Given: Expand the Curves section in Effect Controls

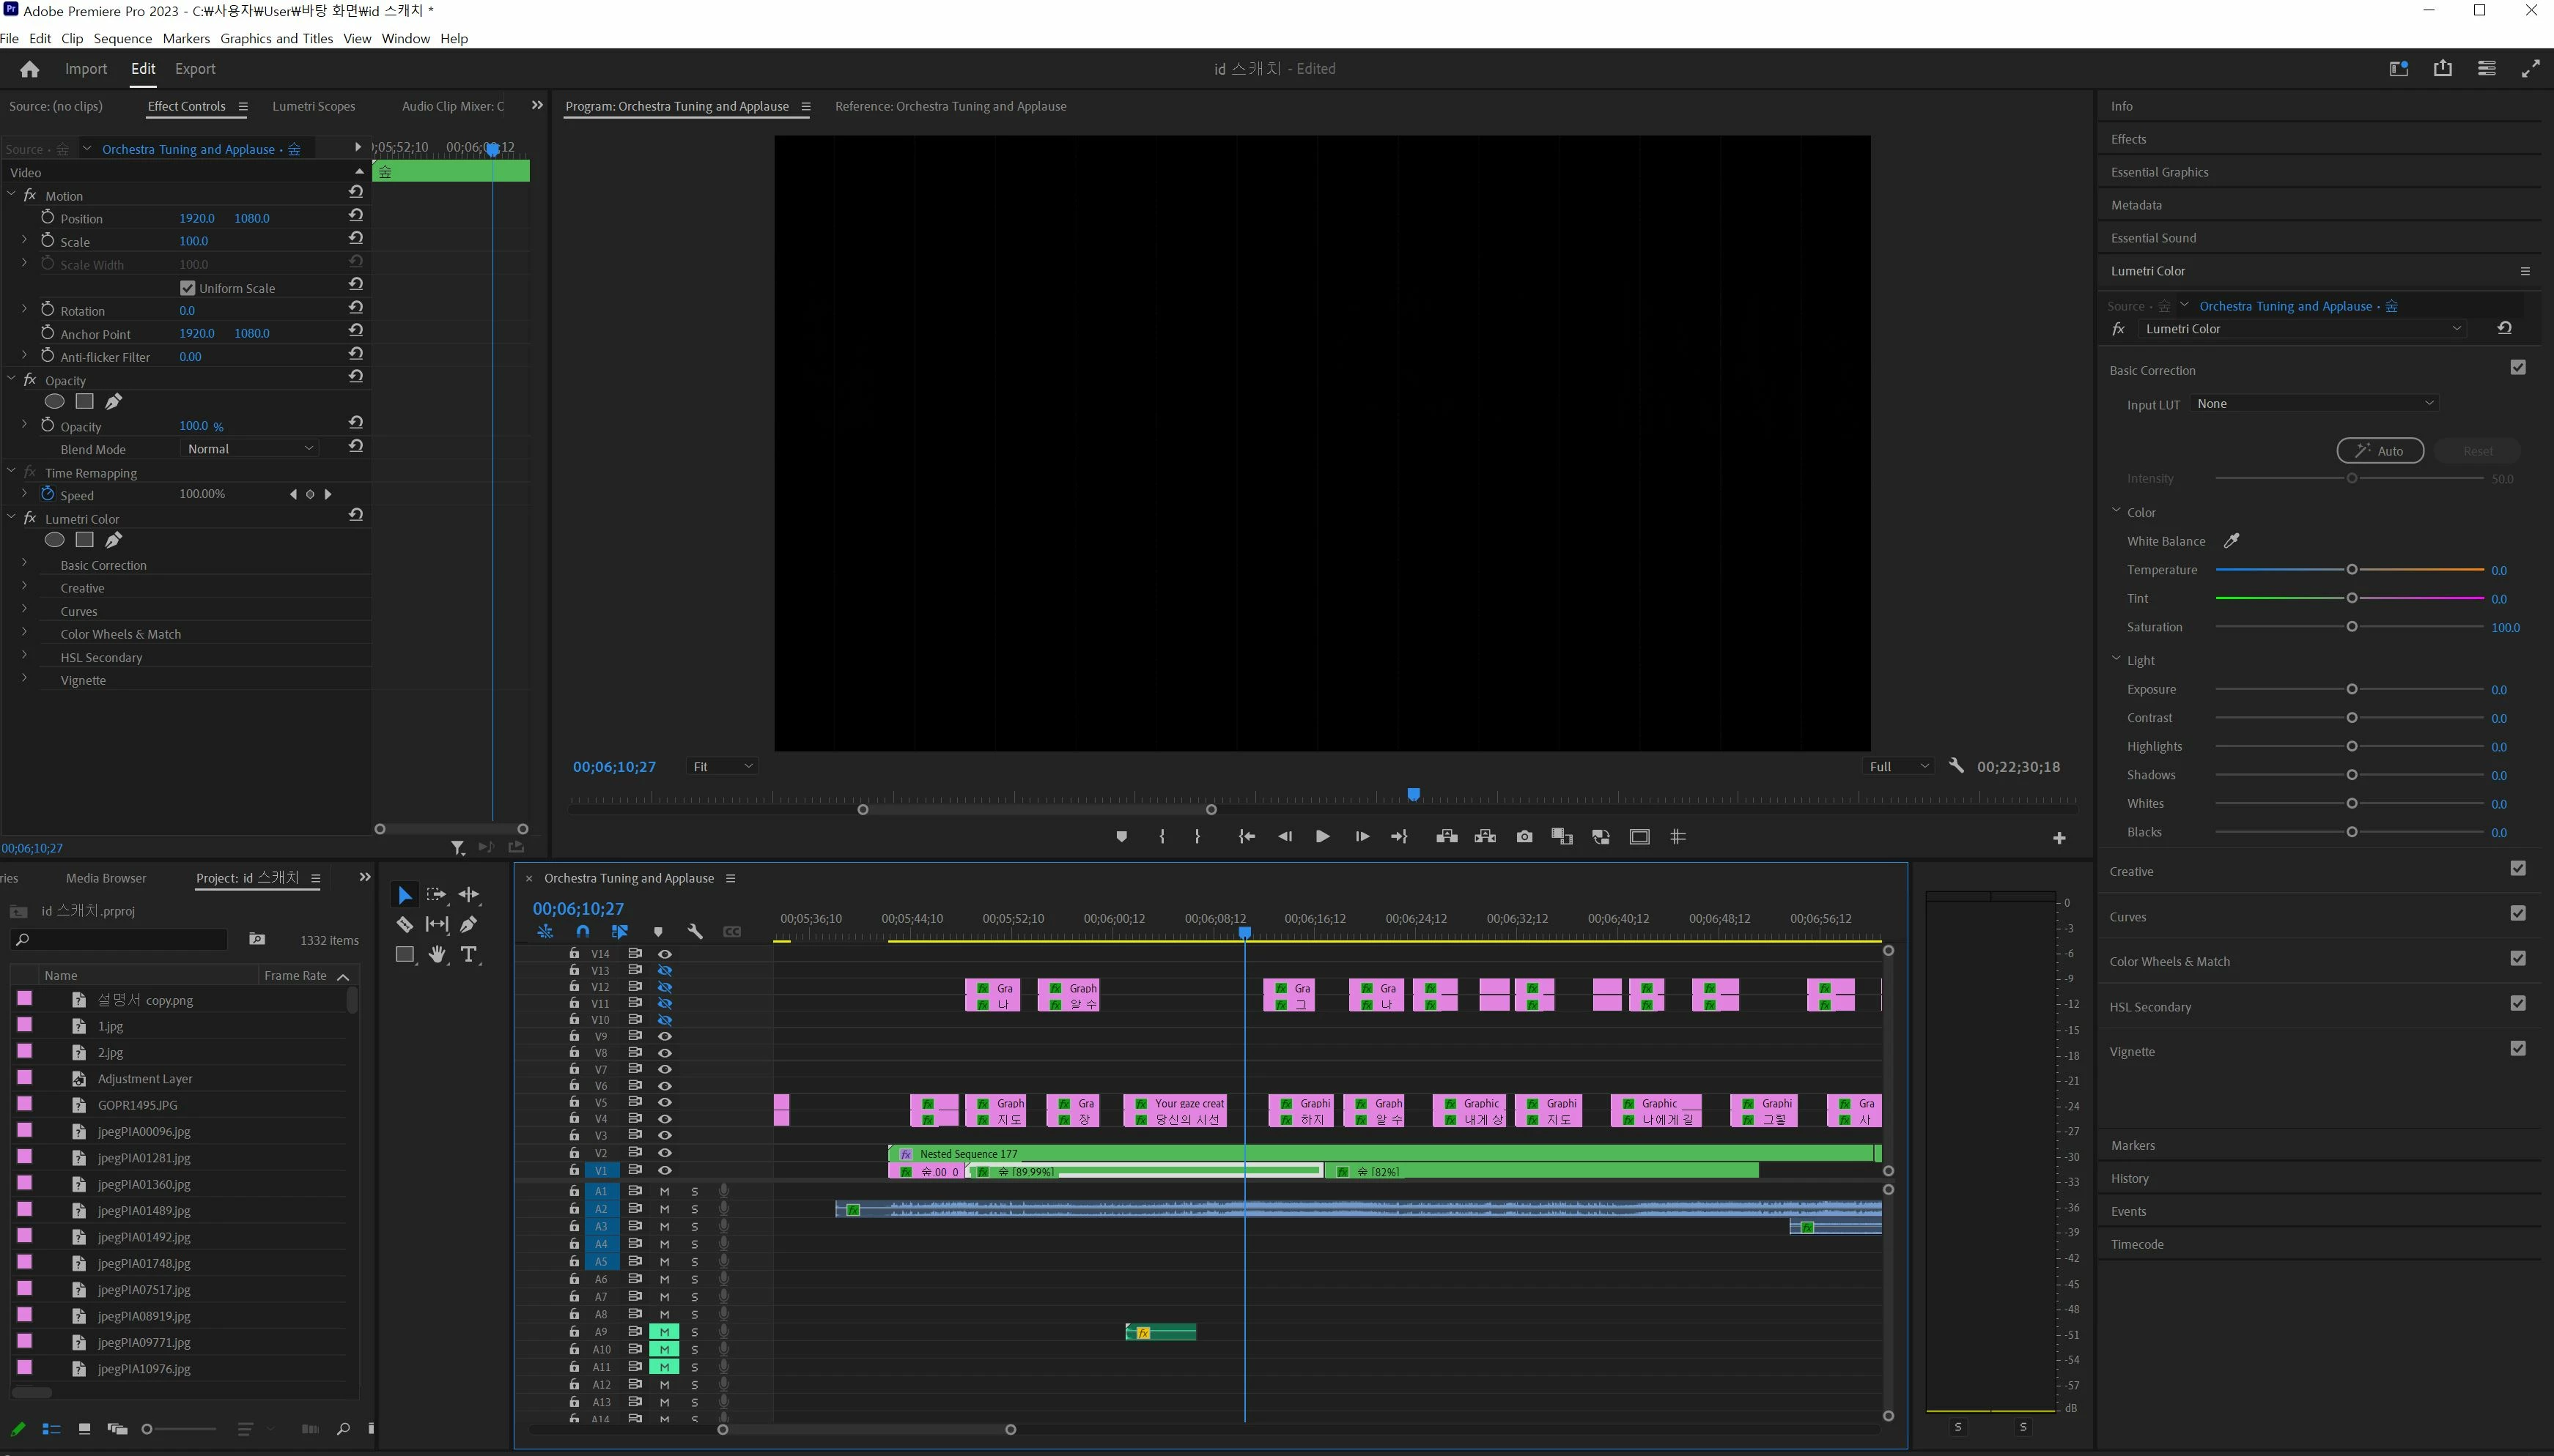Looking at the screenshot, I should coord(24,611).
